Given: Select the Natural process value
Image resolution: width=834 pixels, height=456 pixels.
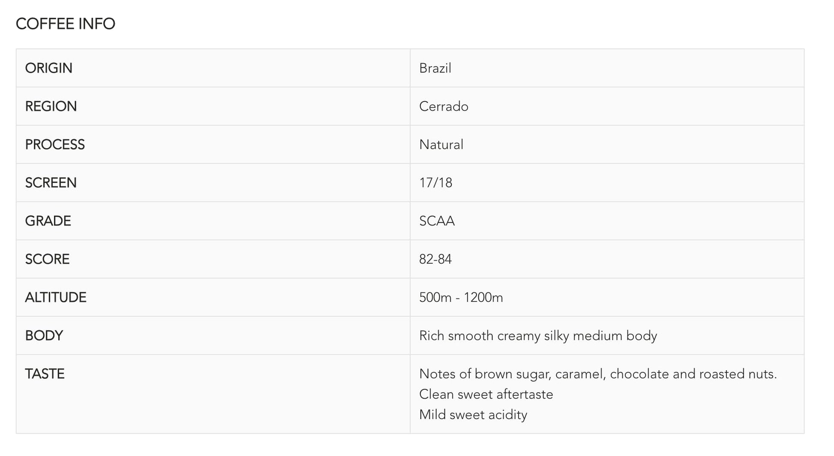Looking at the screenshot, I should (x=441, y=145).
